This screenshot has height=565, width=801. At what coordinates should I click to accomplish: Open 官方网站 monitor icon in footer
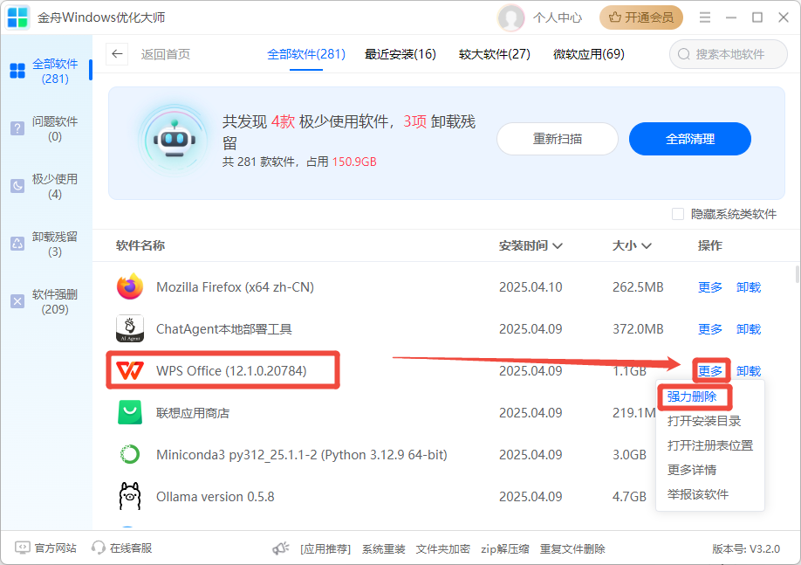pos(23,548)
